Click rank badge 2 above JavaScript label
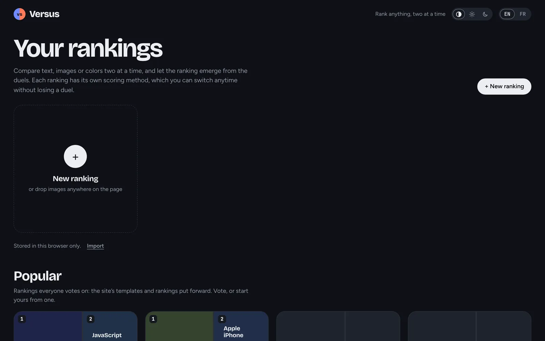This screenshot has height=341, width=545. (90, 319)
